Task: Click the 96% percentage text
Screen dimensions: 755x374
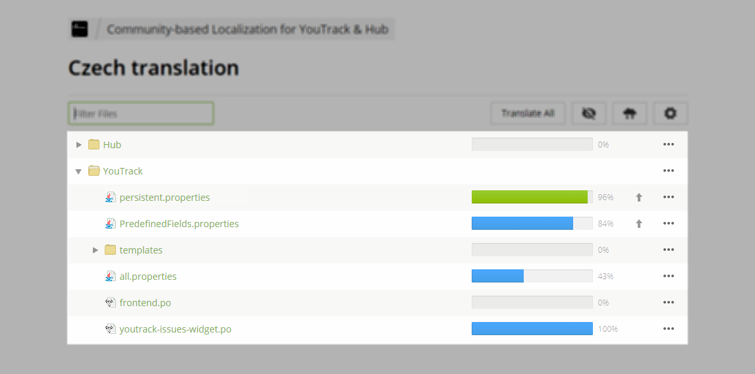Action: coord(605,198)
